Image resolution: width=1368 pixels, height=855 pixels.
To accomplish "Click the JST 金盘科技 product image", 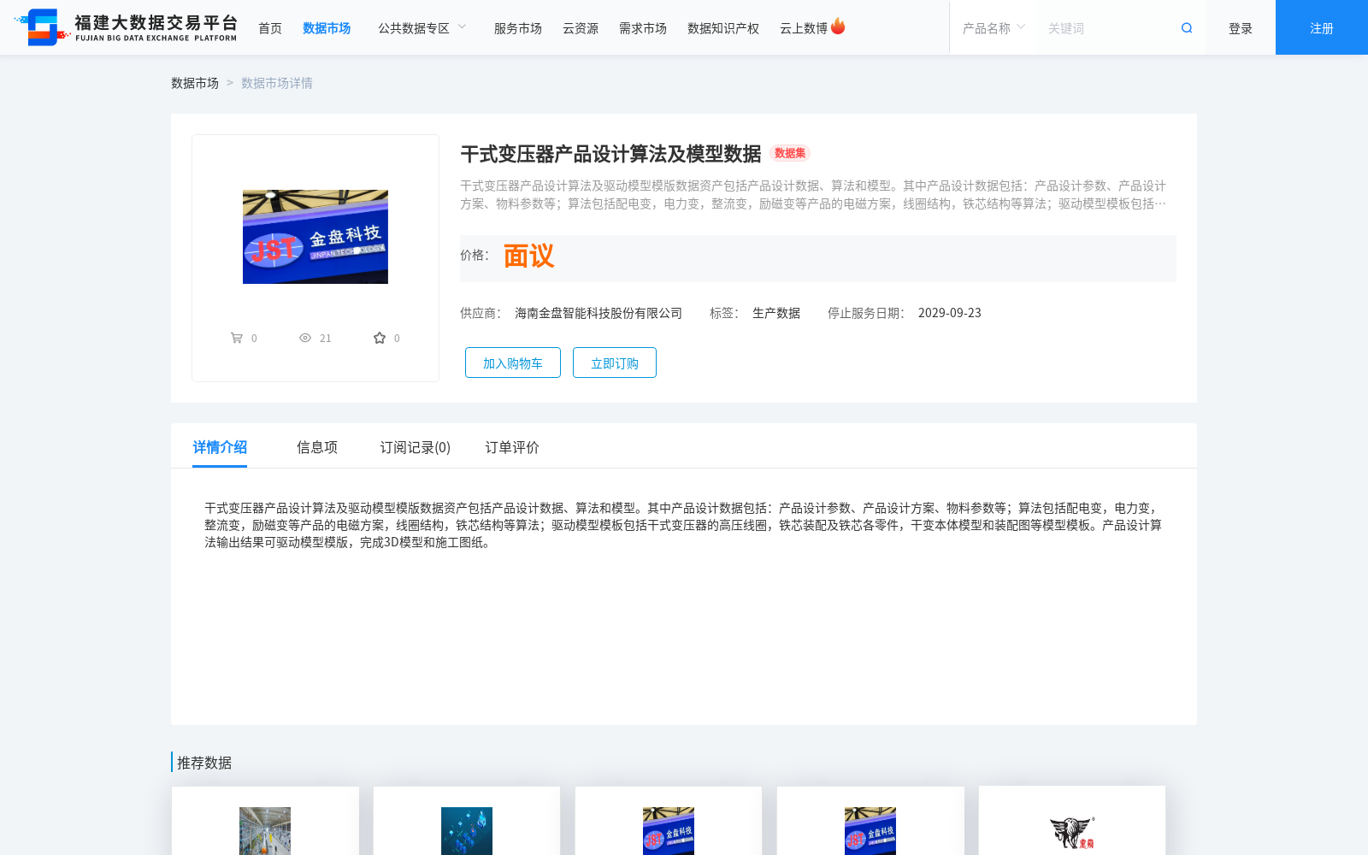I will tap(315, 237).
